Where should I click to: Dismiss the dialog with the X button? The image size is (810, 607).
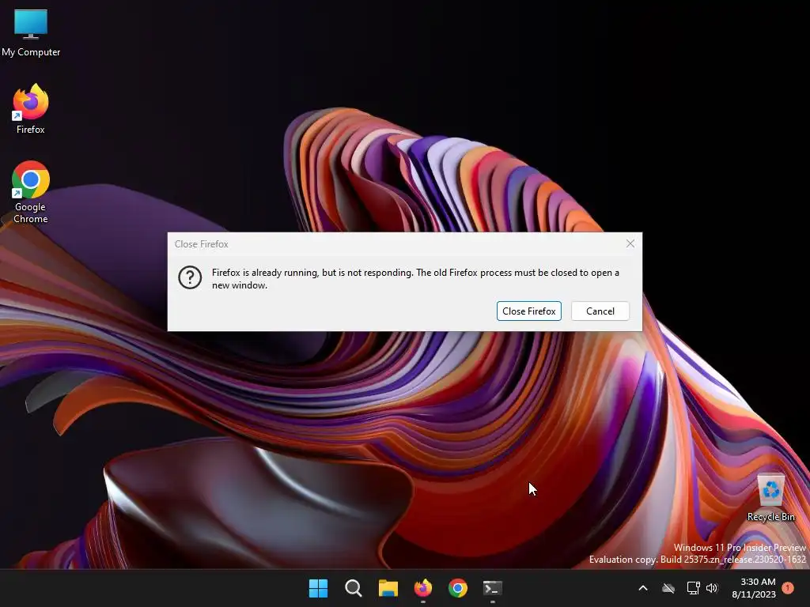630,243
